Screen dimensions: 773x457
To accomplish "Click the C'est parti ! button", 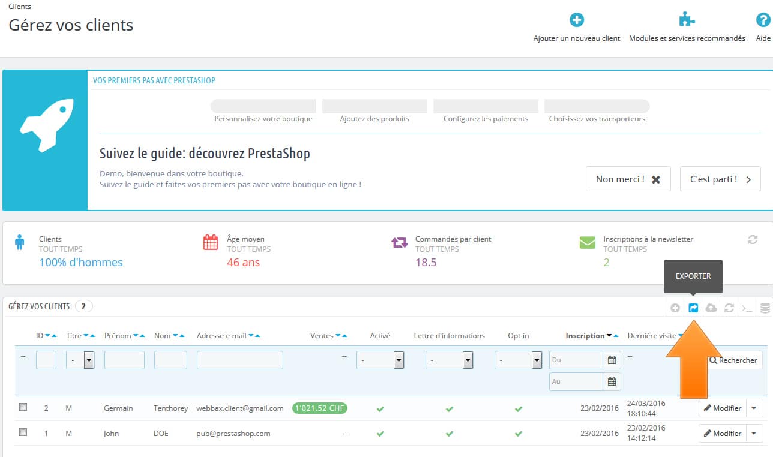I will point(720,179).
